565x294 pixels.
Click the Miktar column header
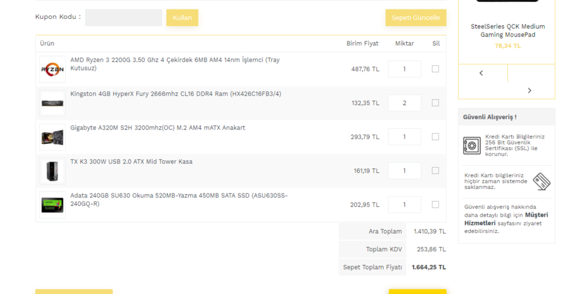click(x=404, y=43)
